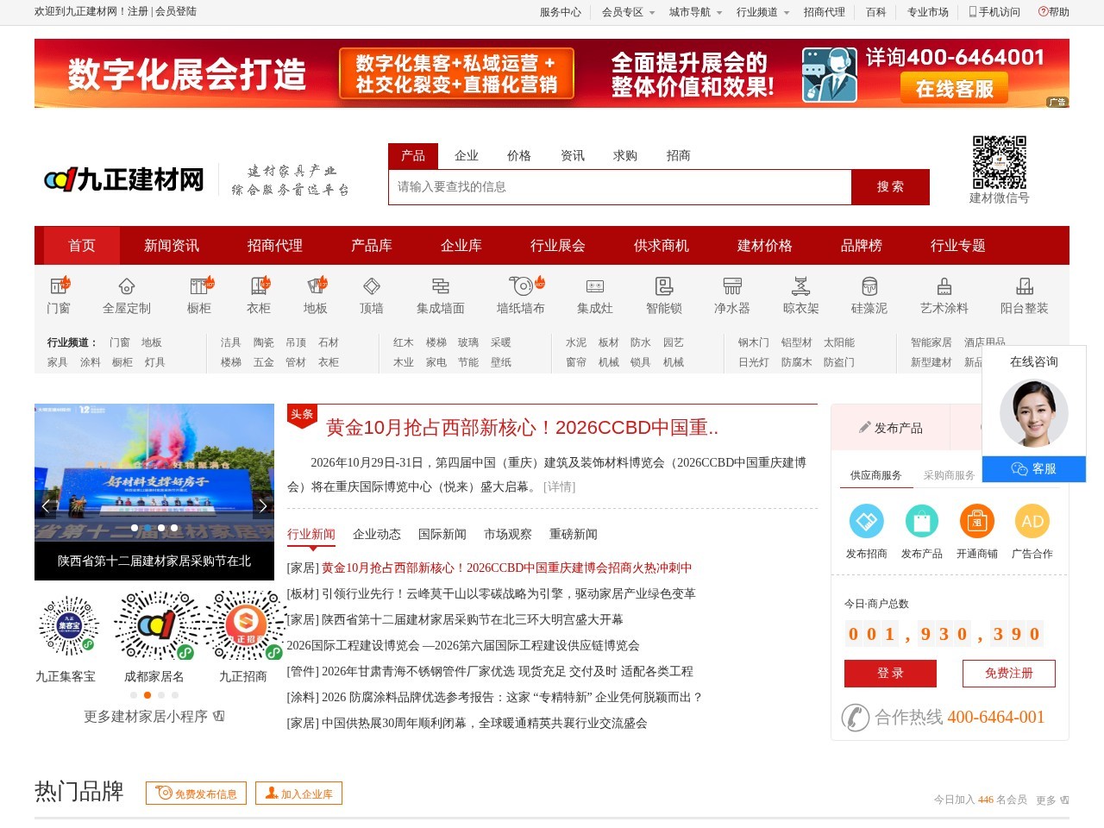The width and height of the screenshot is (1104, 828).
Task: Select the 资讯 search tab
Action: pos(573,155)
